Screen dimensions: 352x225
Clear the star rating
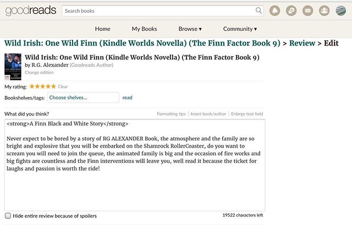coord(63,87)
